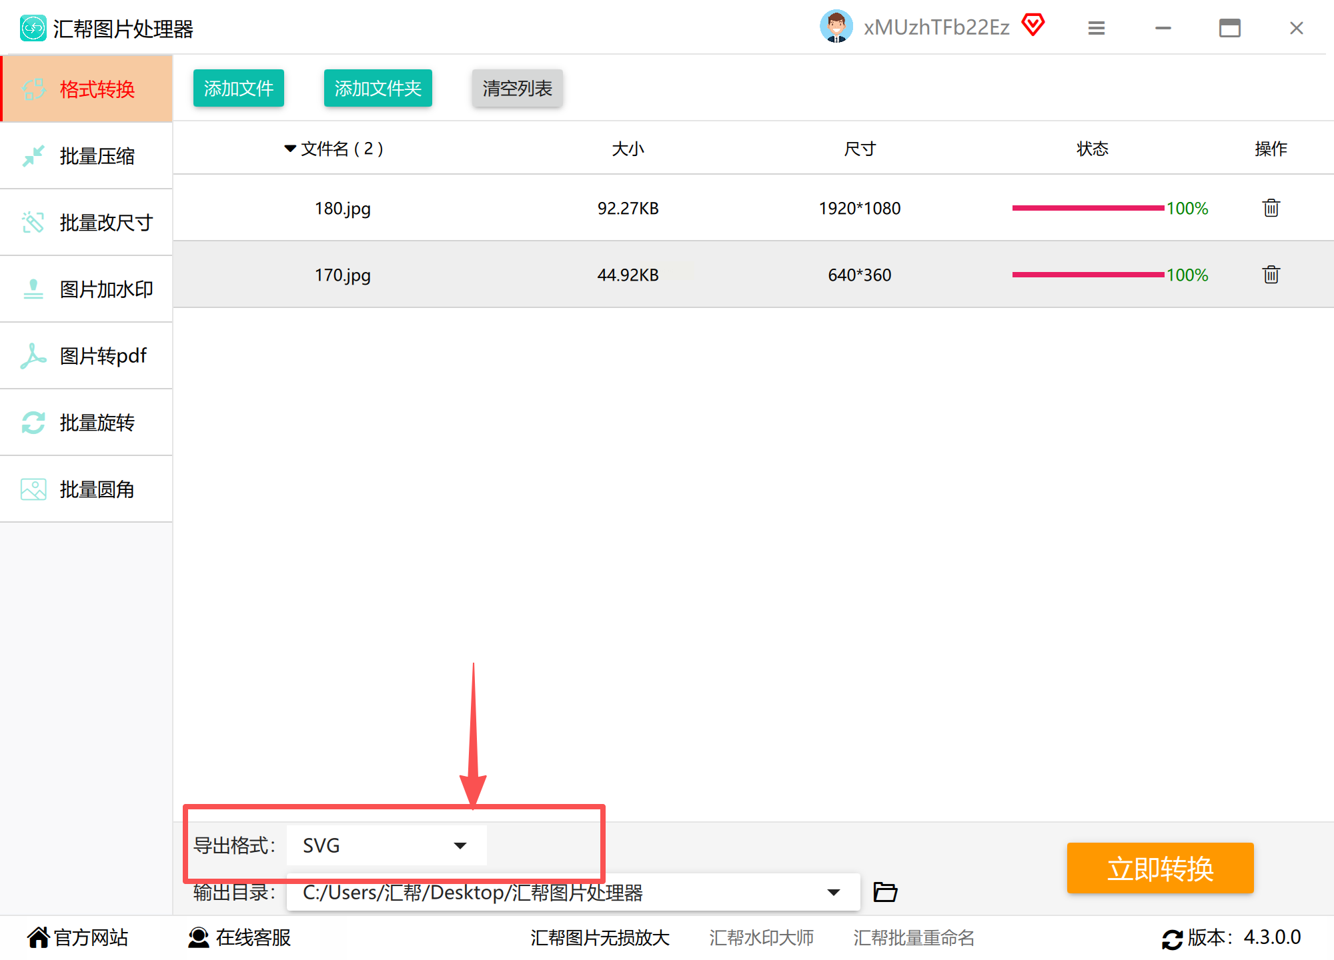The image size is (1334, 960).
Task: Delete the 180.jpg row with trash icon
Action: tap(1271, 208)
